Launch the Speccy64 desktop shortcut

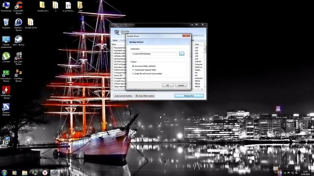[x=19, y=59]
